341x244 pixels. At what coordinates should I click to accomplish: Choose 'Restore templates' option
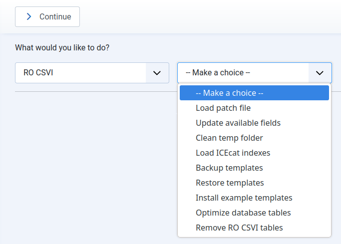point(230,183)
